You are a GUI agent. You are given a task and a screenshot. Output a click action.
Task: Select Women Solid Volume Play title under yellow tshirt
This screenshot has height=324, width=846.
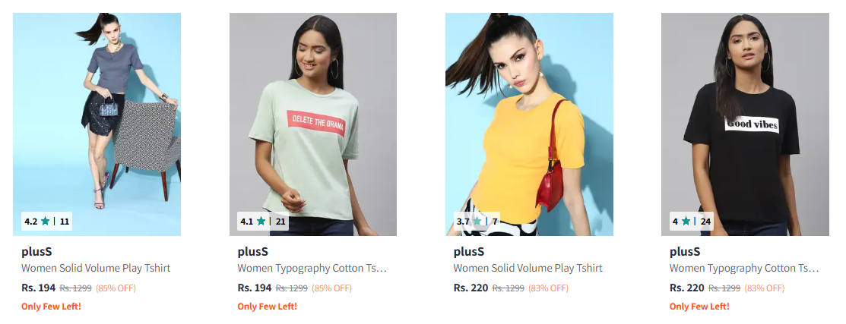pyautogui.click(x=528, y=268)
